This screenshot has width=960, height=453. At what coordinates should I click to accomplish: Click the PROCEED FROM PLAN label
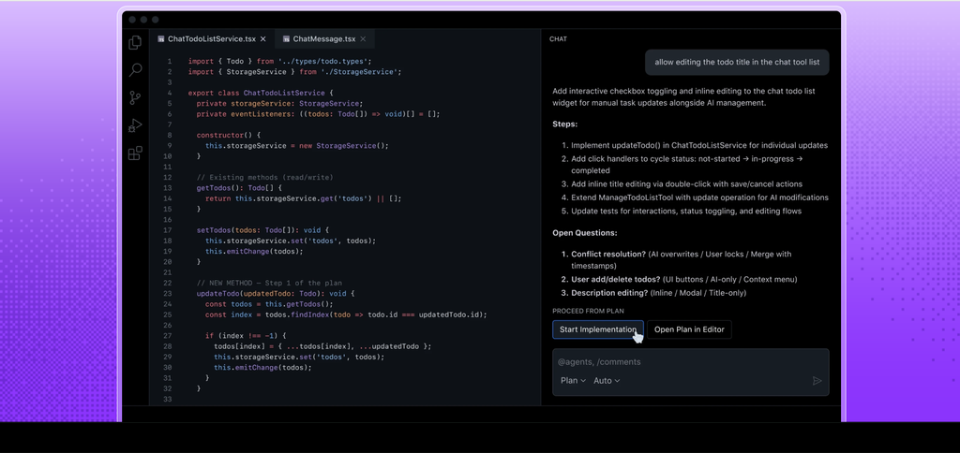click(x=588, y=311)
